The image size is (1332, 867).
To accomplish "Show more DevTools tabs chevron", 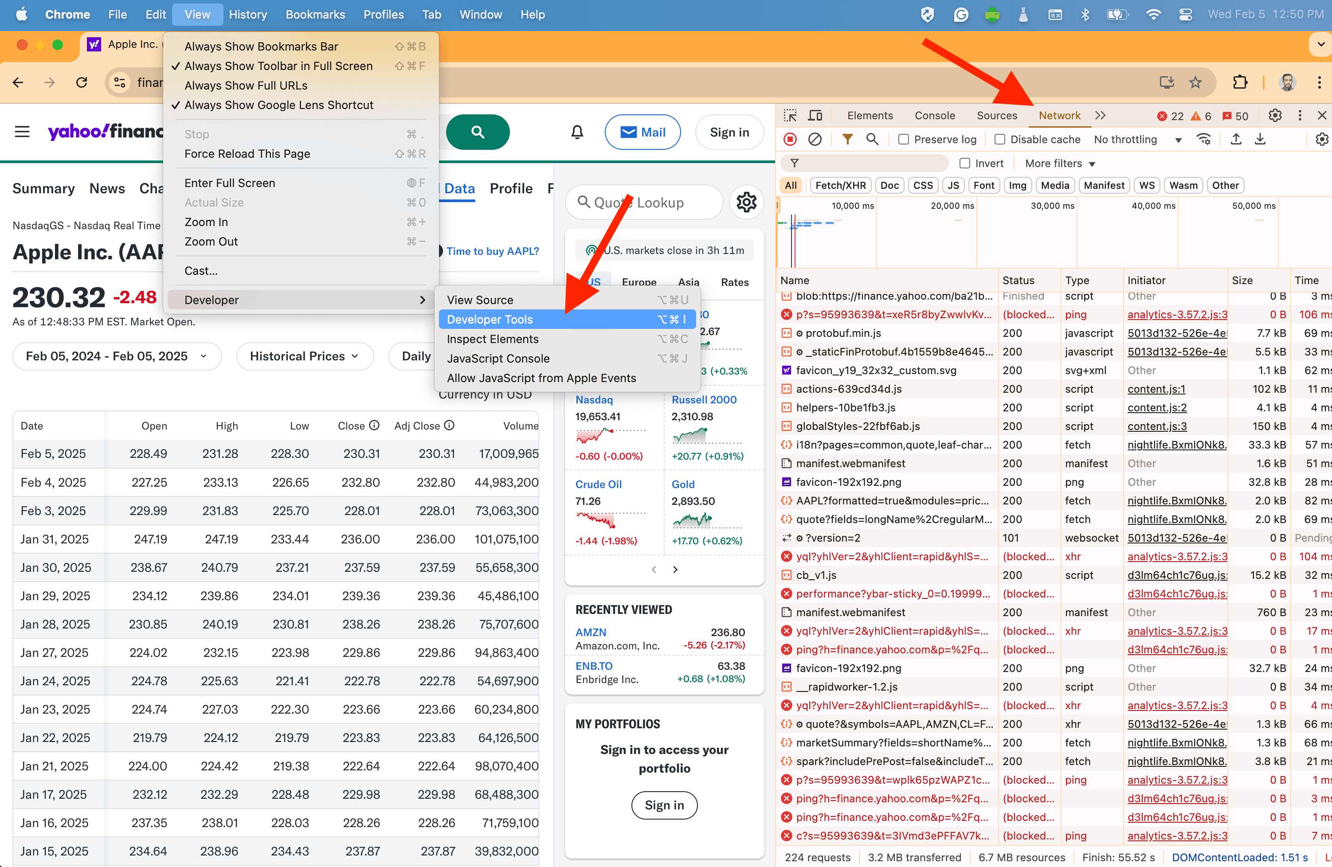I will [1100, 116].
